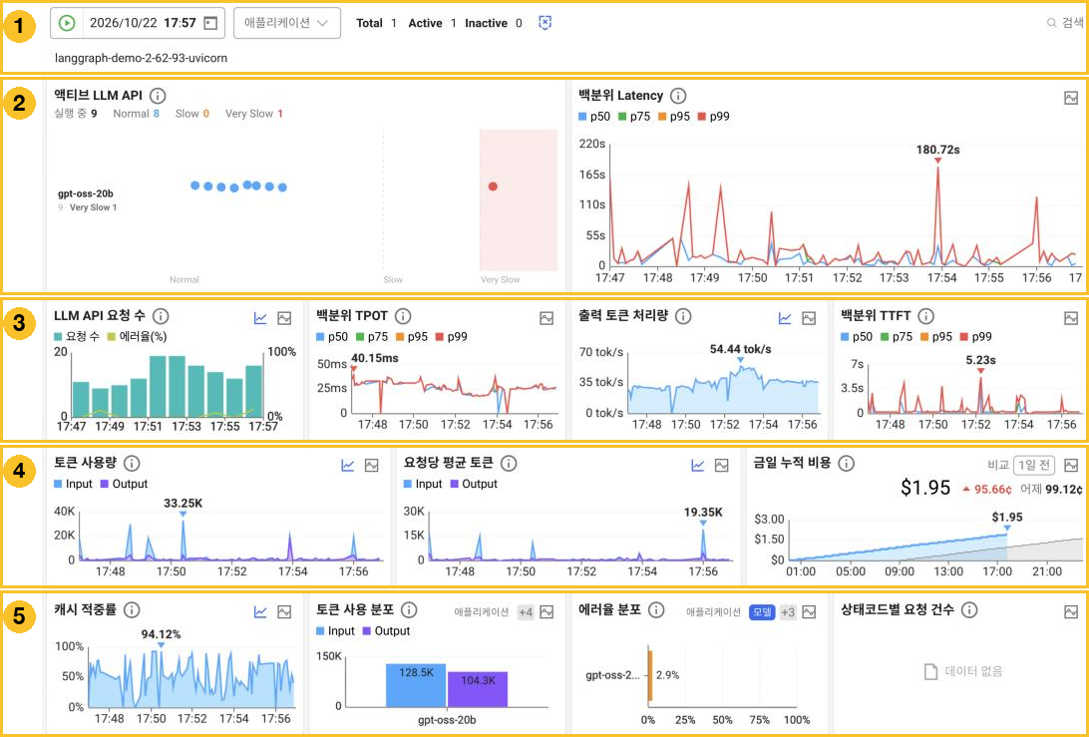Click image icon on 에러율 분포 panel

(x=809, y=612)
